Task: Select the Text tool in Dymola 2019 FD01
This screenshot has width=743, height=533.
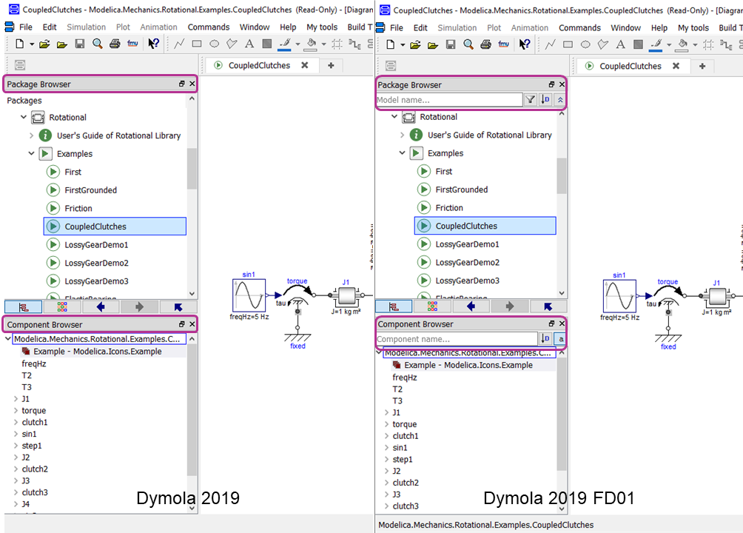Action: click(620, 44)
